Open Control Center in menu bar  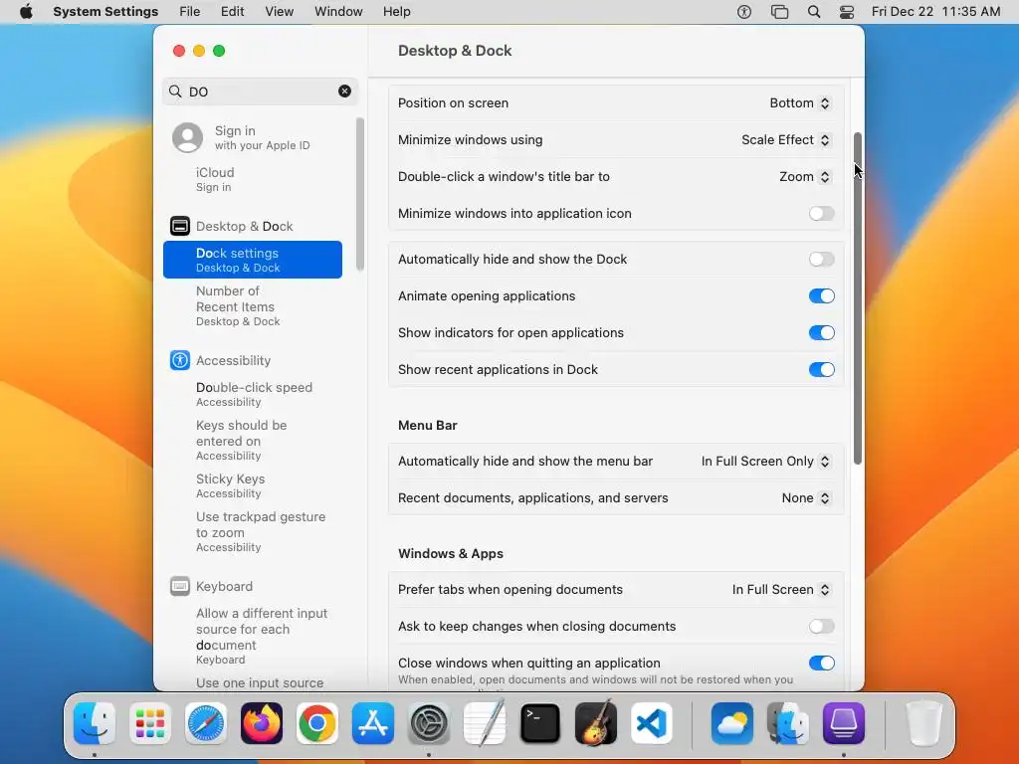click(x=847, y=12)
